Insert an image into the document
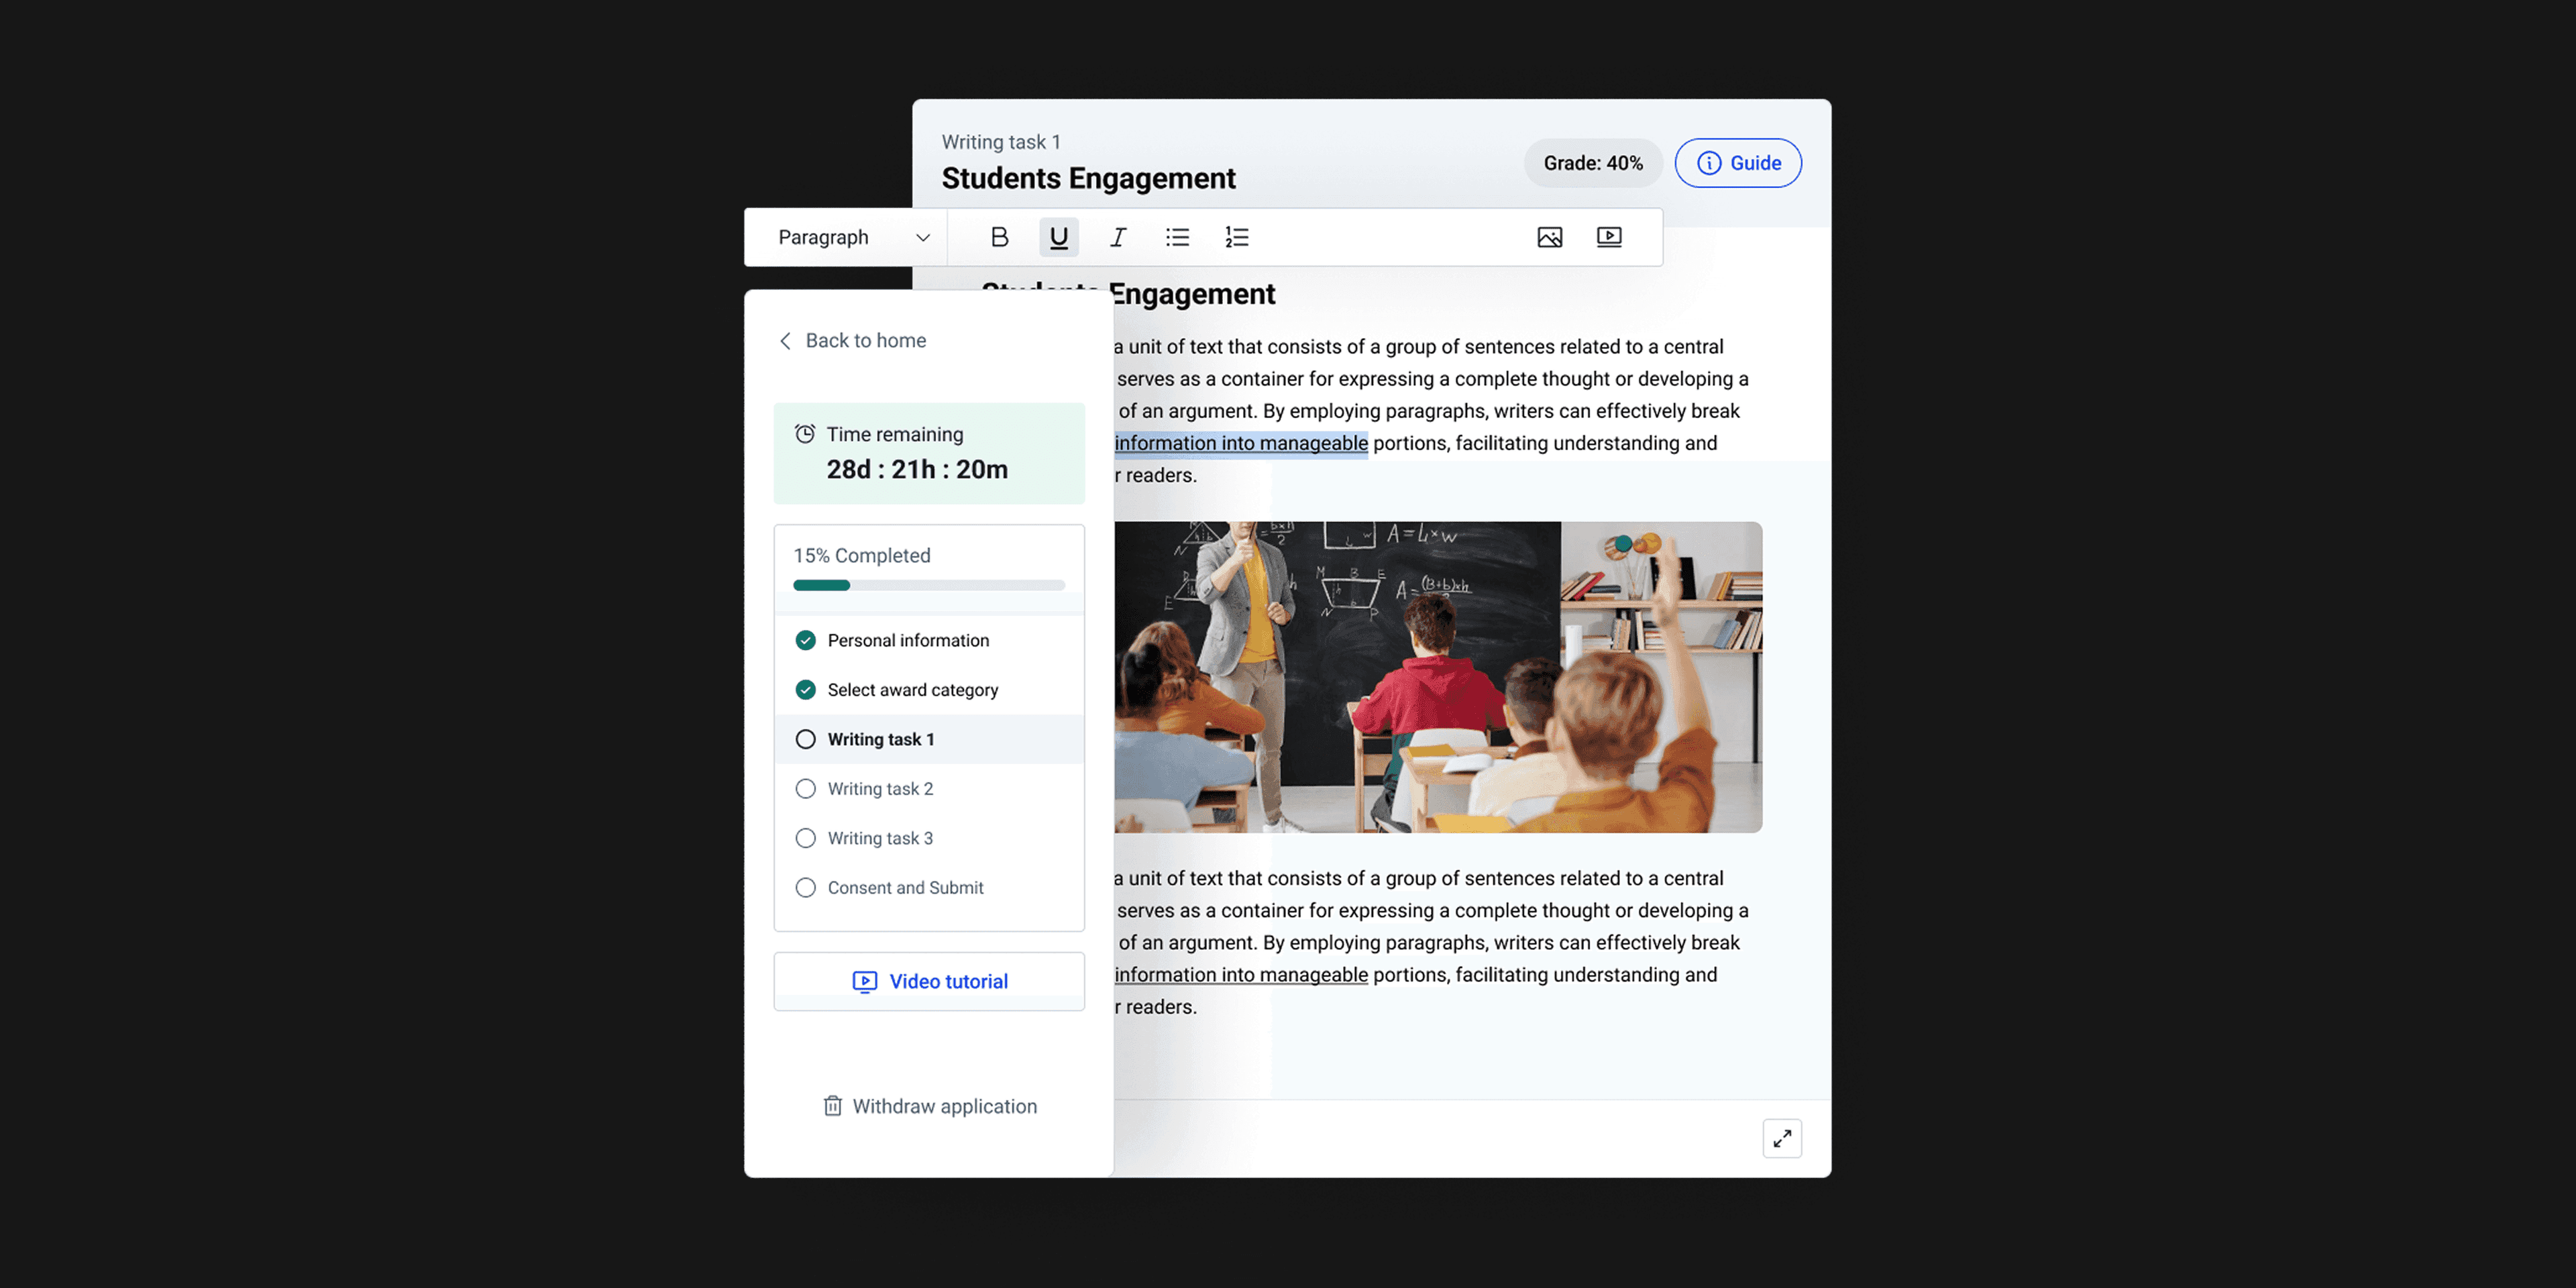The width and height of the screenshot is (2576, 1288). pyautogui.click(x=1549, y=237)
